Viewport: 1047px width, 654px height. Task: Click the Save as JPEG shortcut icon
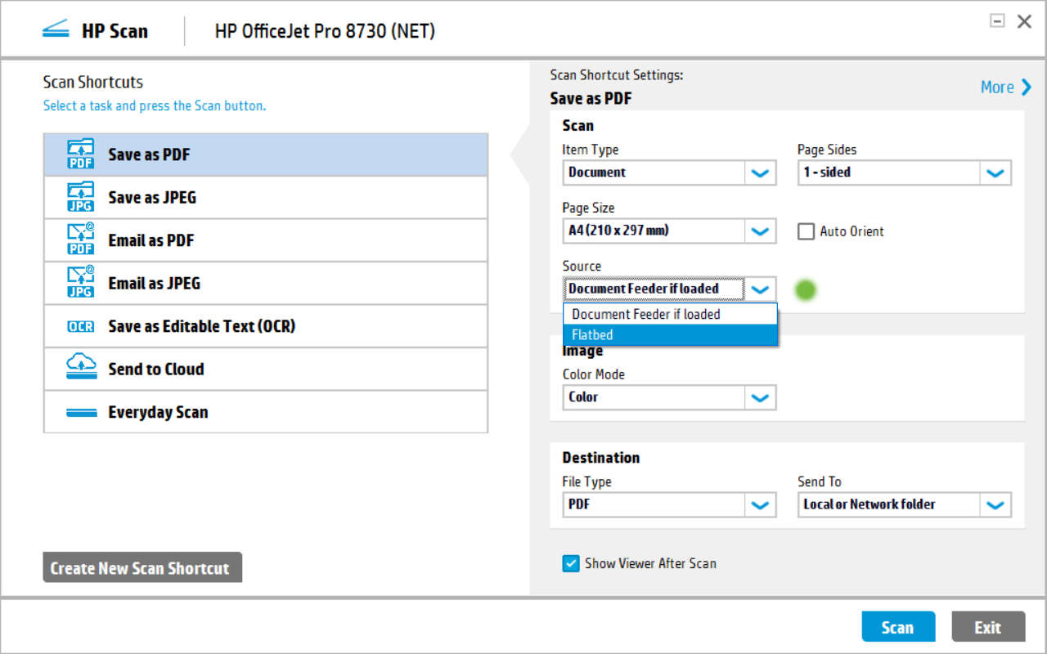point(79,197)
